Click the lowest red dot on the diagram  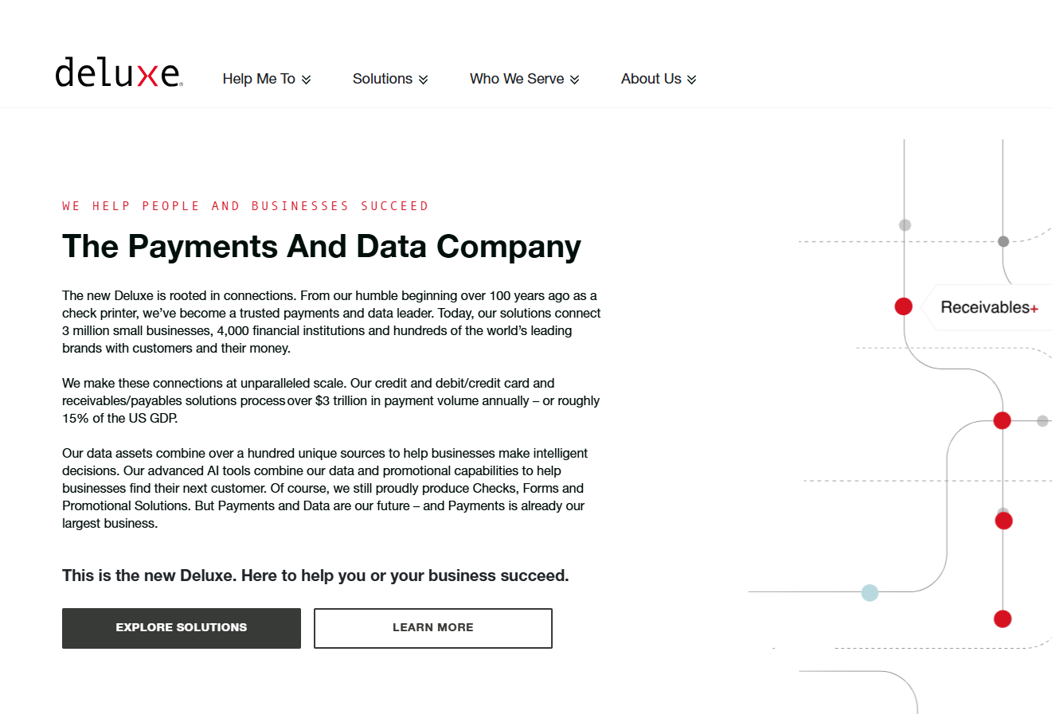click(1003, 618)
